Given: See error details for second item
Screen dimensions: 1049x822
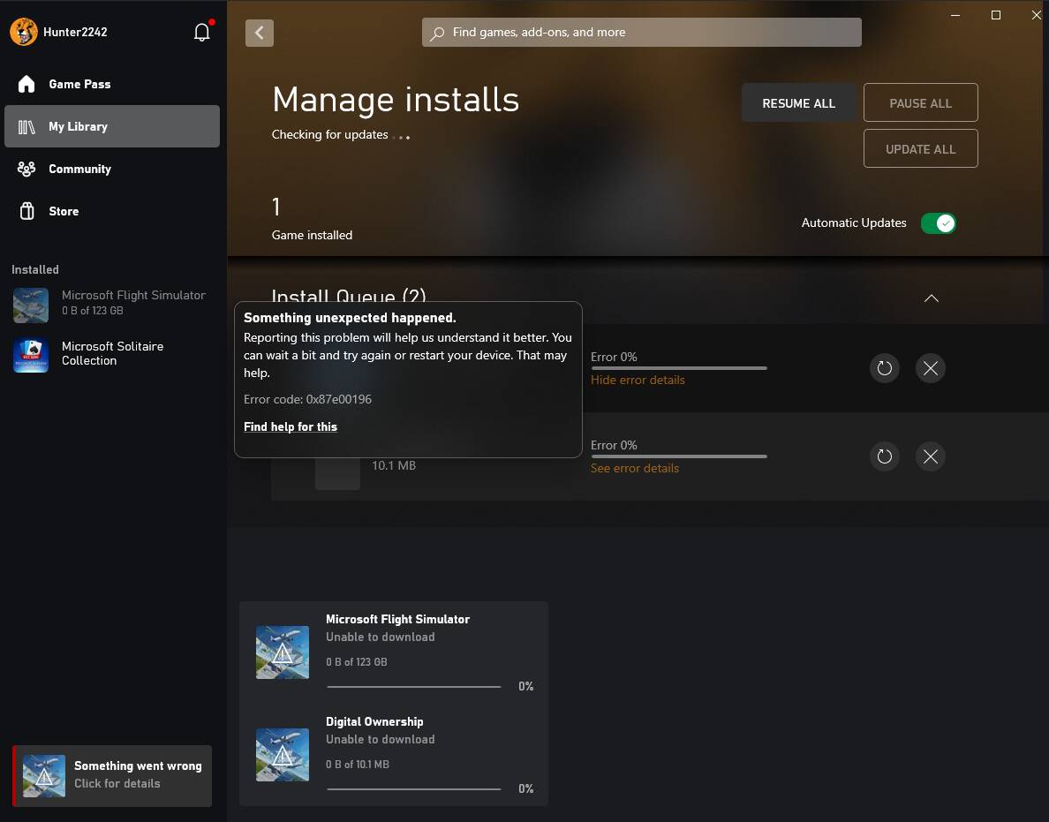Looking at the screenshot, I should [x=635, y=468].
